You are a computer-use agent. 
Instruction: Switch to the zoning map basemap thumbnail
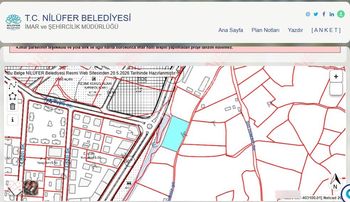15,188
